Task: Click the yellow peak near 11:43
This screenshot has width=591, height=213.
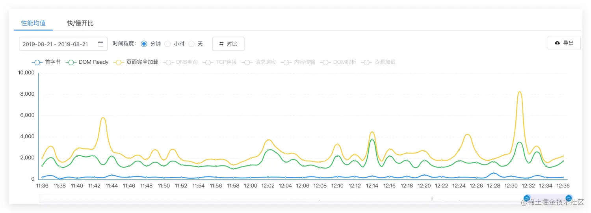Action: pos(103,118)
